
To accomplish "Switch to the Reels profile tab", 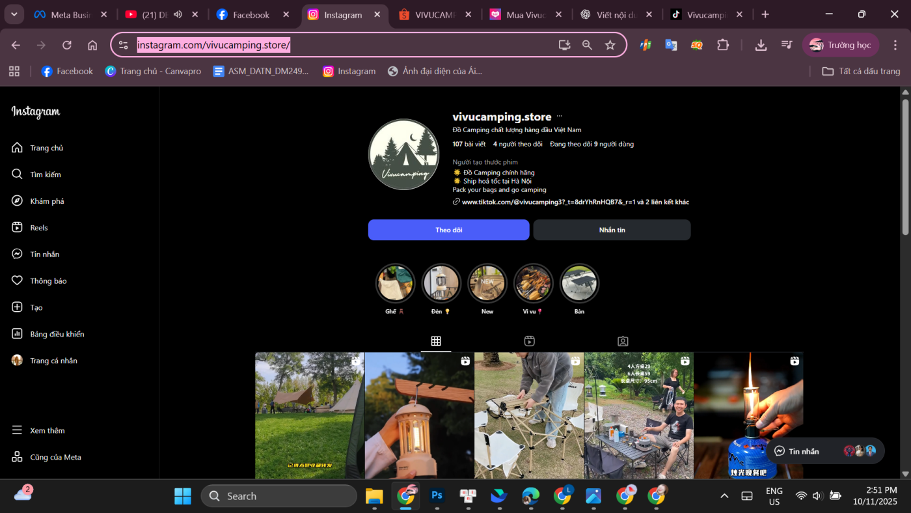I will pos(530,341).
